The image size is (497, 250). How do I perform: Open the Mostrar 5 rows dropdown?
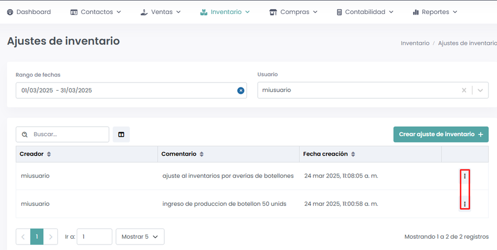pos(140,237)
